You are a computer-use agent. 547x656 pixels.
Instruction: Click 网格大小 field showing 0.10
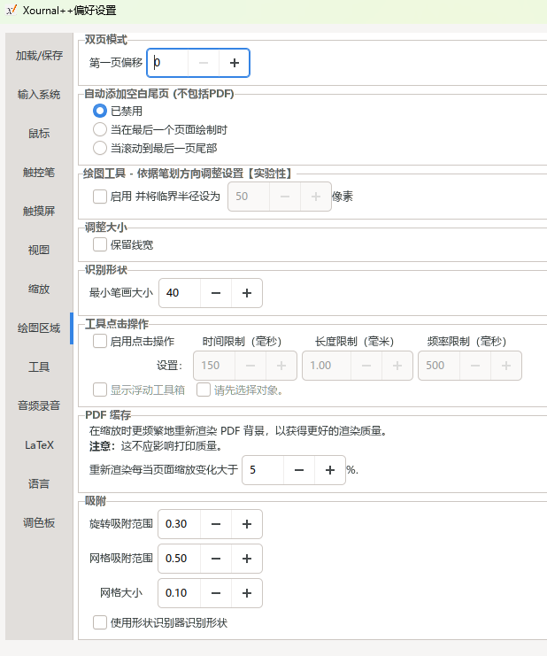pos(180,593)
